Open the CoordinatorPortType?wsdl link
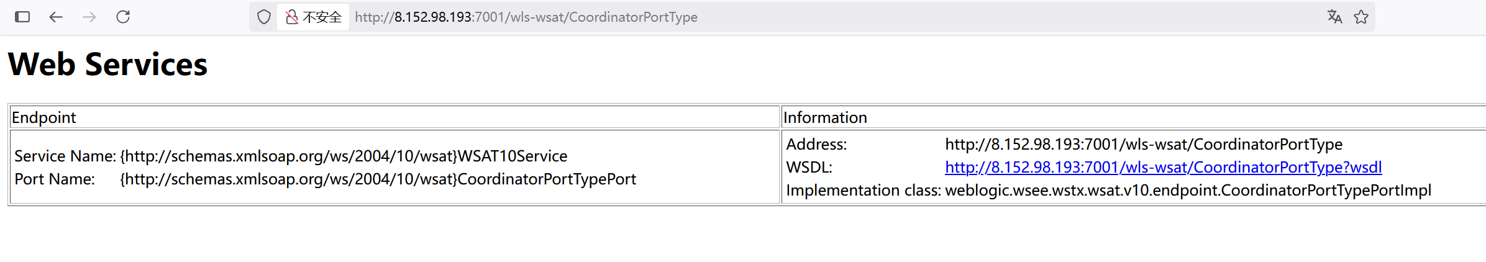Image resolution: width=1486 pixels, height=262 pixels. 1163,167
